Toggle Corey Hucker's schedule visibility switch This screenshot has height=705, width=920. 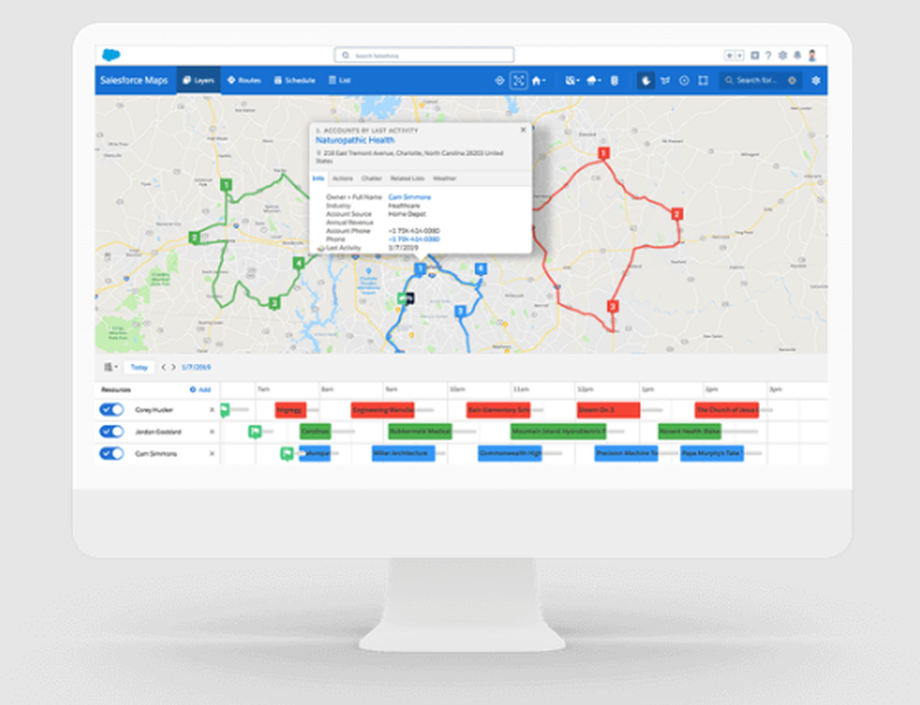[110, 410]
